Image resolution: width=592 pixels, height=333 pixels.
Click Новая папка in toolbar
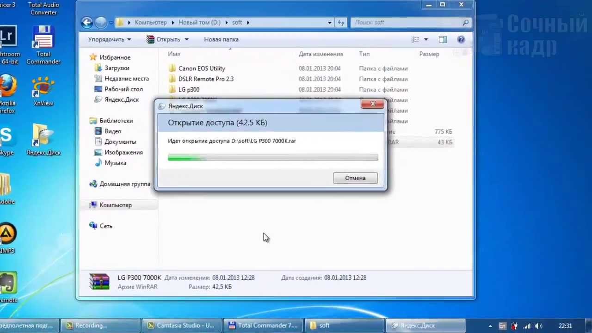221,39
